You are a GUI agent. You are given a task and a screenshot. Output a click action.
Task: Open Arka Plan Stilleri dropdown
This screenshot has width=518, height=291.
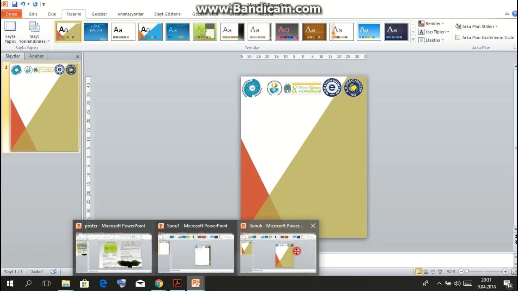point(476,26)
